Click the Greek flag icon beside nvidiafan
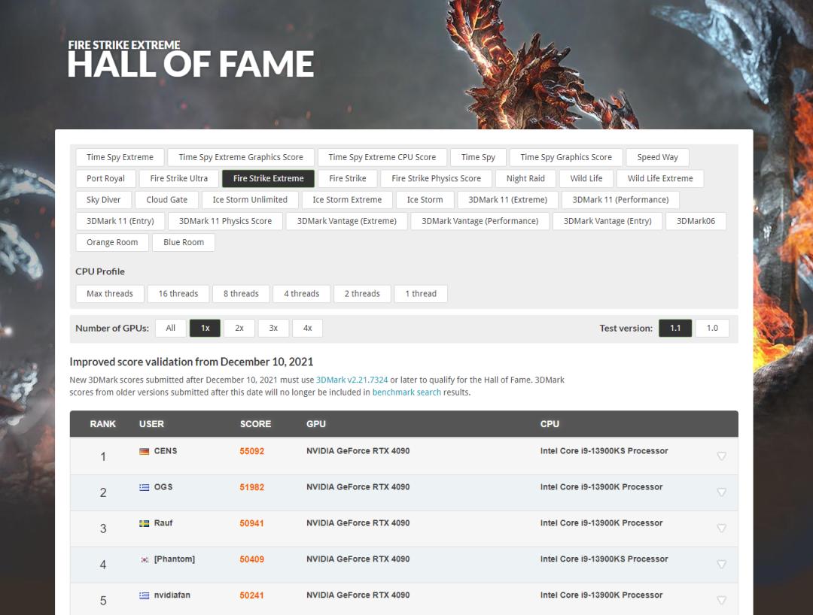Screen dimensions: 813x615 [x=144, y=595]
